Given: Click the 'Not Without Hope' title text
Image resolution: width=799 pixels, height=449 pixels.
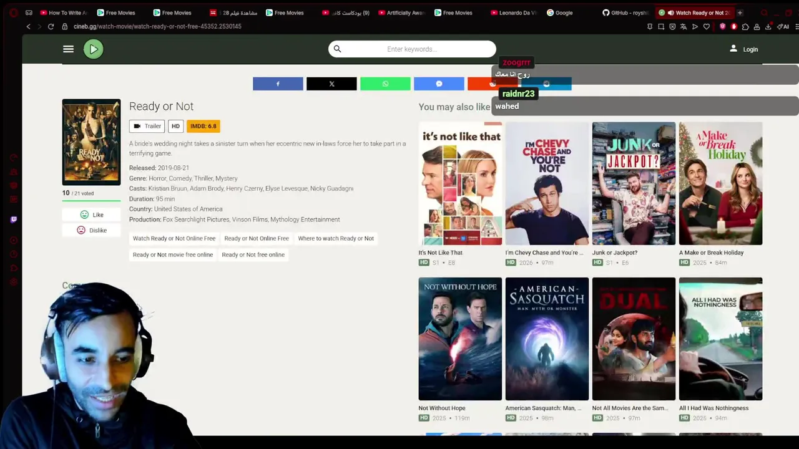Looking at the screenshot, I should pos(442,408).
